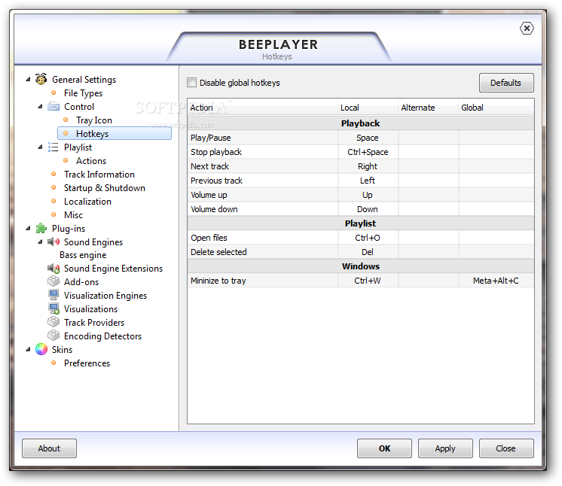Click the Right hotkey for Next track
This screenshot has width=562, height=486.
tap(368, 166)
